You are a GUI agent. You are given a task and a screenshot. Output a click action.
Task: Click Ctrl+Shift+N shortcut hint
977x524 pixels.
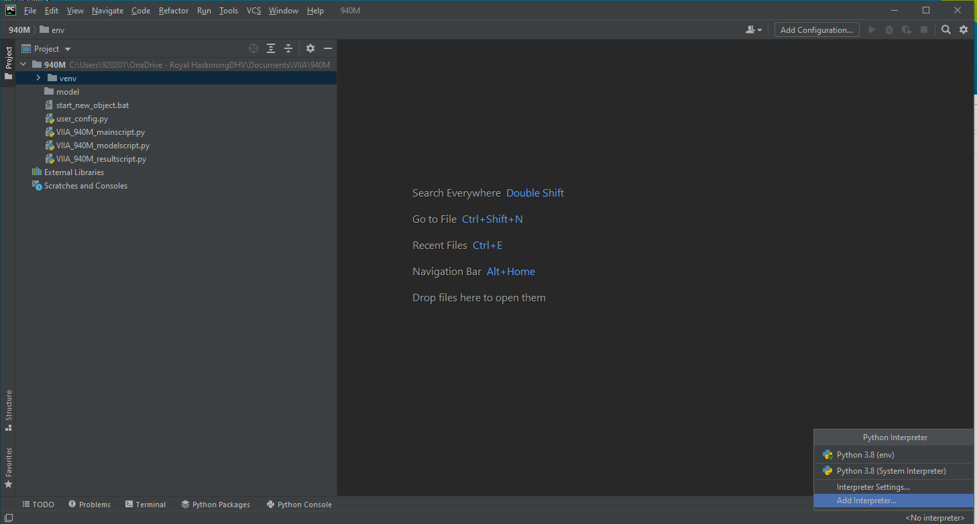(492, 219)
